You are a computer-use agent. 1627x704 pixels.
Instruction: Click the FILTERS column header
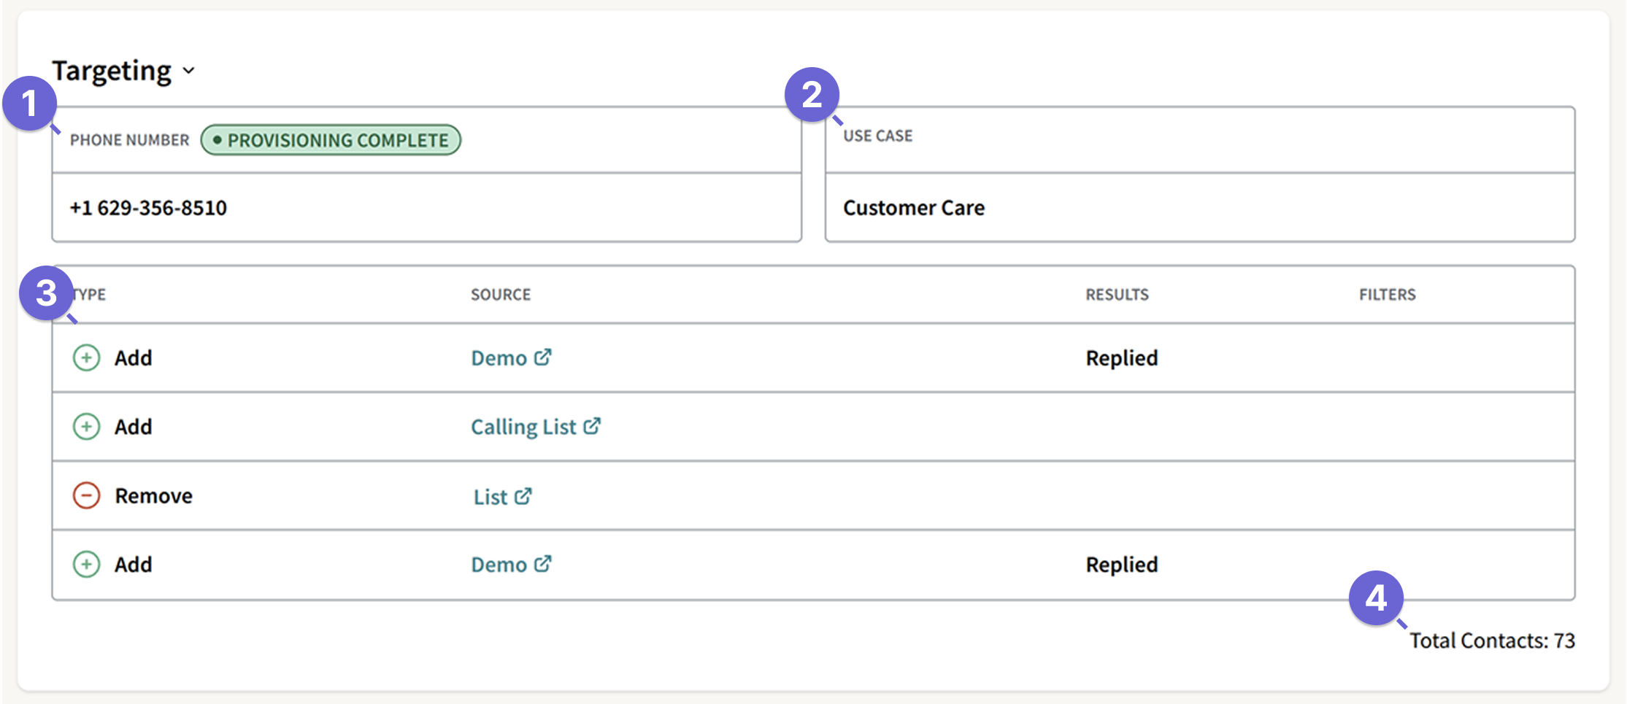click(1387, 295)
